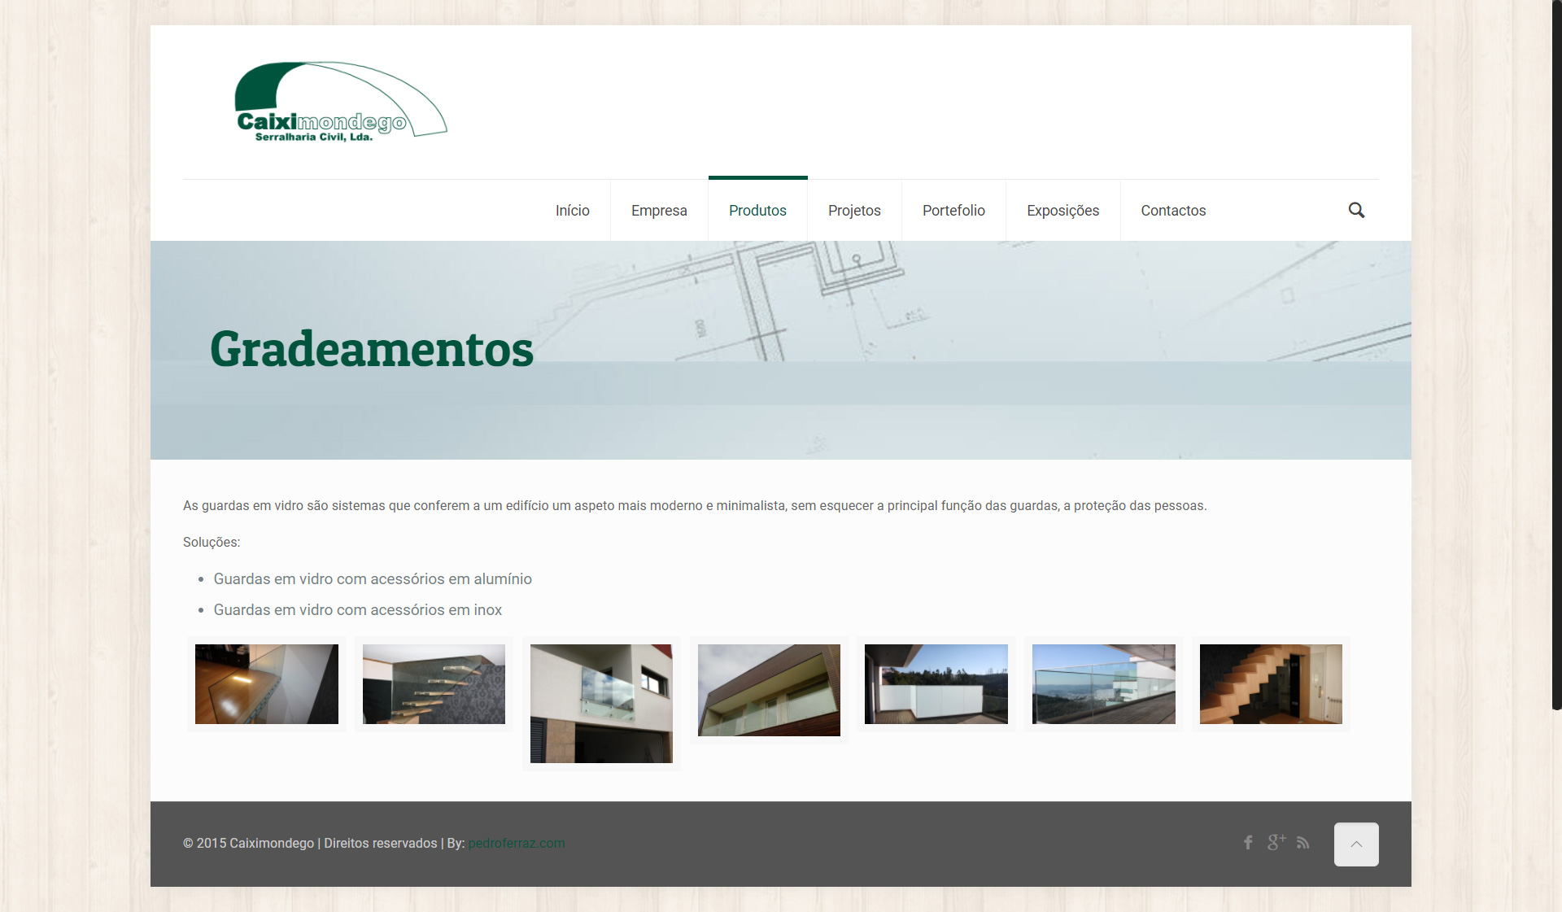The width and height of the screenshot is (1562, 912).
Task: Open the wooden staircase thumbnail
Action: (1271, 684)
